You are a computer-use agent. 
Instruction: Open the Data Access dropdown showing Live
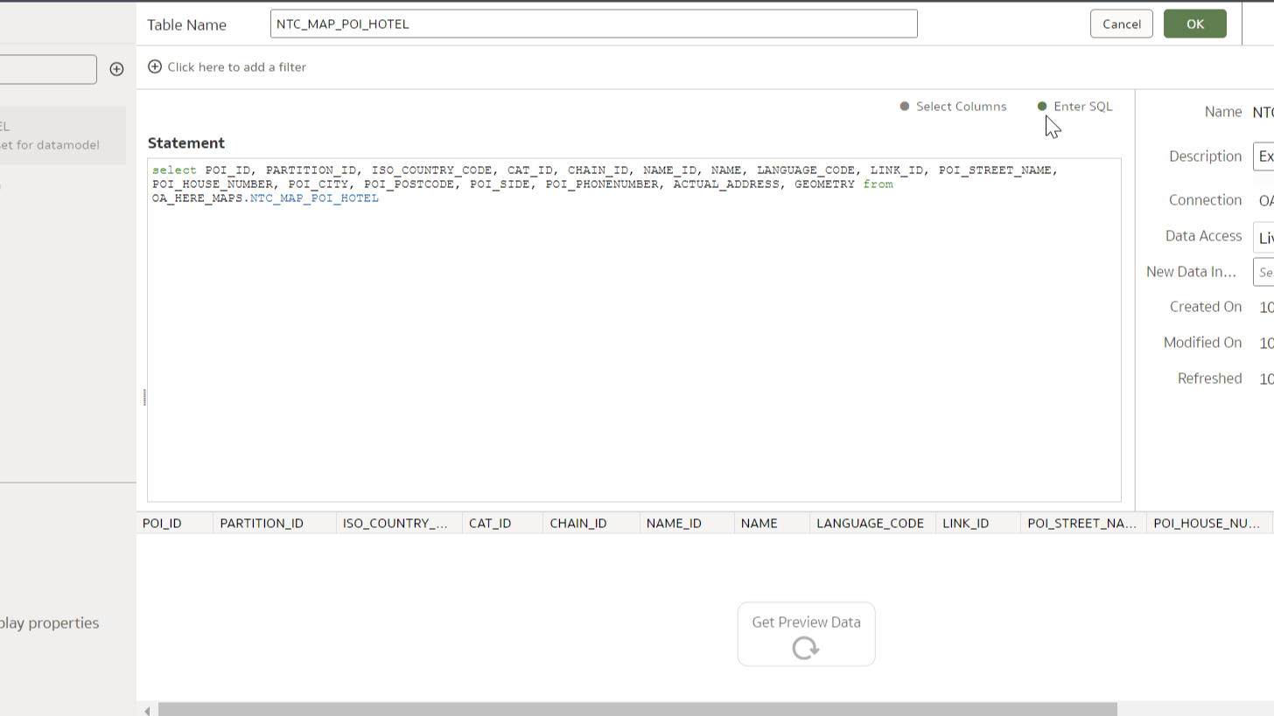(1266, 237)
